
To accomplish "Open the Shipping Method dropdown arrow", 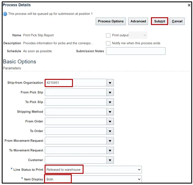I will pyautogui.click(x=110, y=112).
